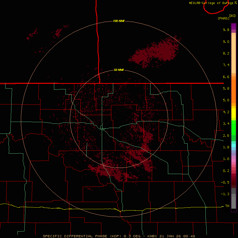Select the 5.0 scale value
This screenshot has width=238, height=238.
(226, 100)
